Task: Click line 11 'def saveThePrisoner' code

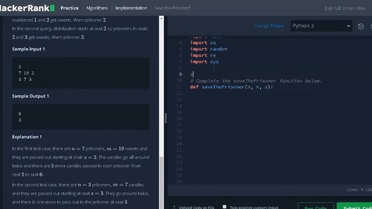Action: (231, 87)
